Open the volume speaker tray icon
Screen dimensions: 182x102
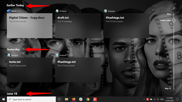tap(158, 99)
